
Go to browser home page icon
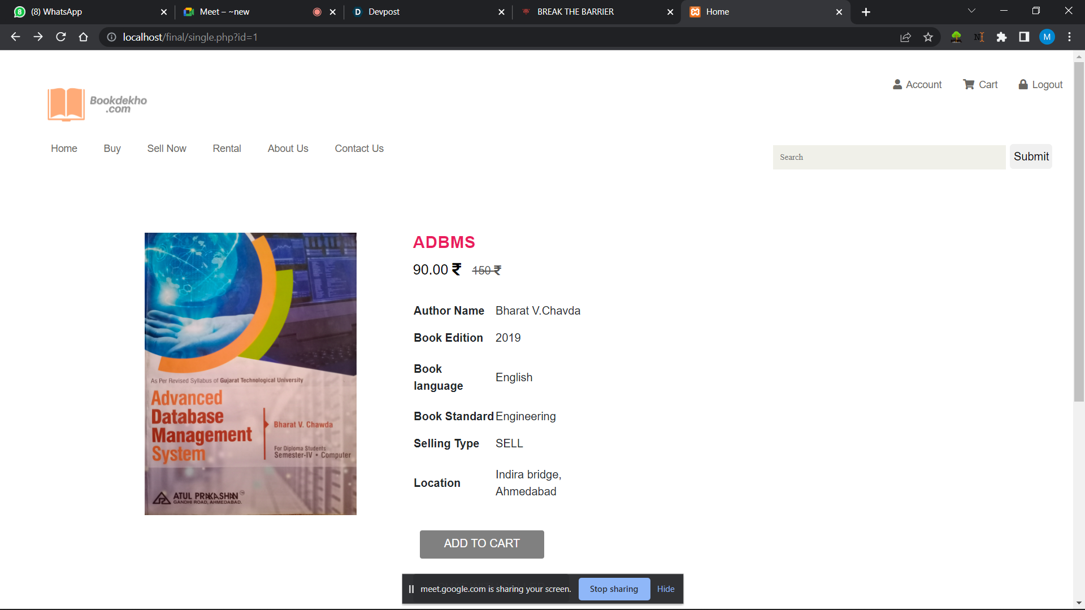[x=84, y=37]
